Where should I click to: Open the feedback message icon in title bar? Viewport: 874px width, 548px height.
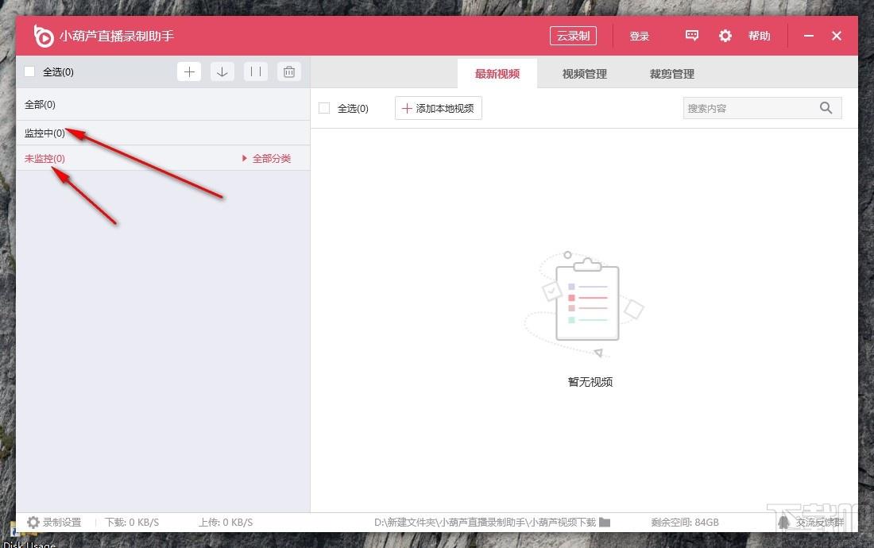pos(692,36)
